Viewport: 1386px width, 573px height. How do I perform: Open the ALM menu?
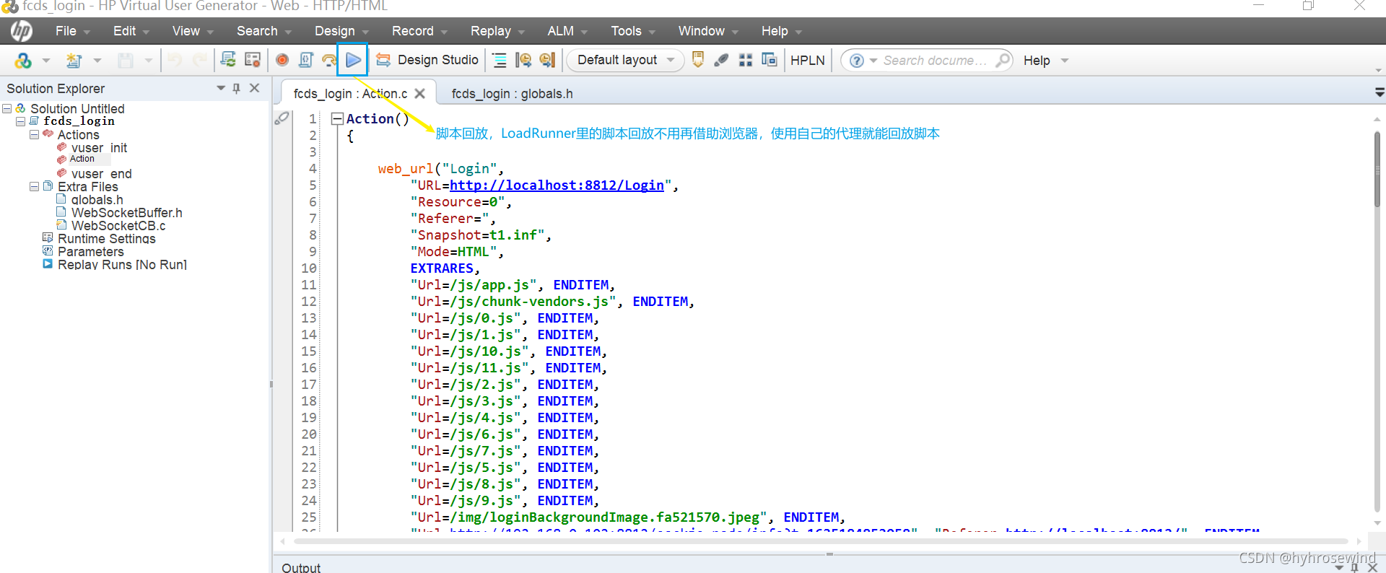[x=567, y=31]
